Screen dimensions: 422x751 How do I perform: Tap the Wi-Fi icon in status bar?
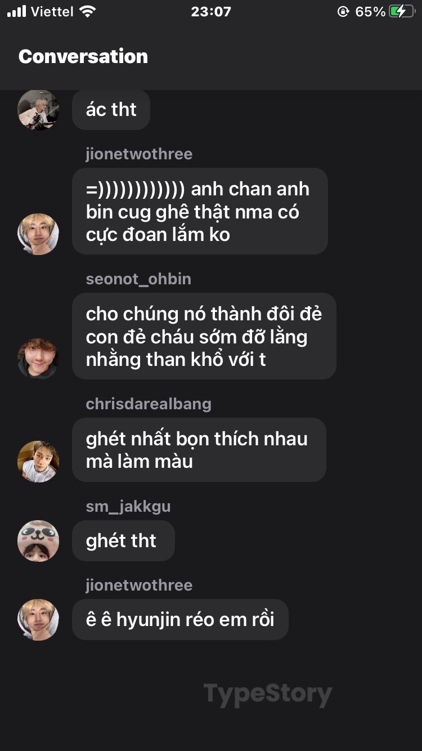87,11
